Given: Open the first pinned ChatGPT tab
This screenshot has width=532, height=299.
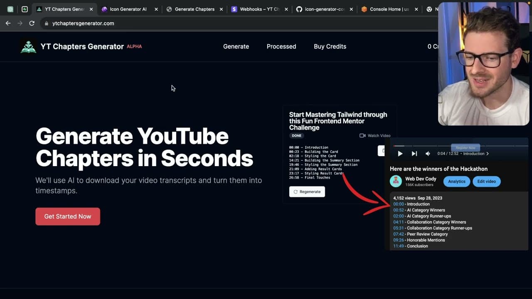Looking at the screenshot, I should tap(10, 9).
